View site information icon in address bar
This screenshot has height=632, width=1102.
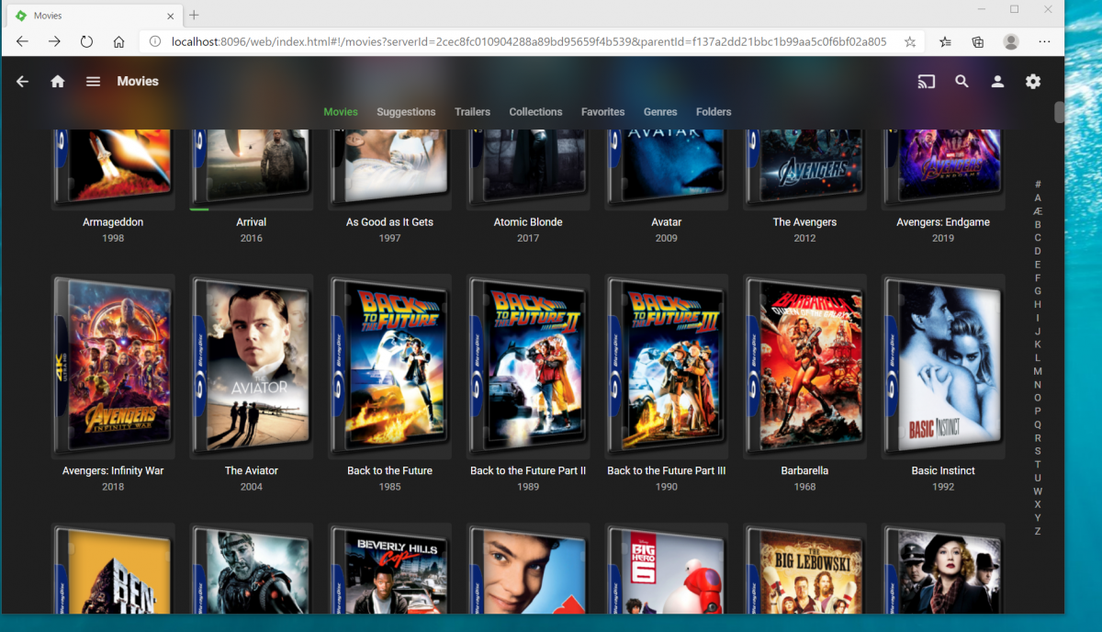[154, 41]
